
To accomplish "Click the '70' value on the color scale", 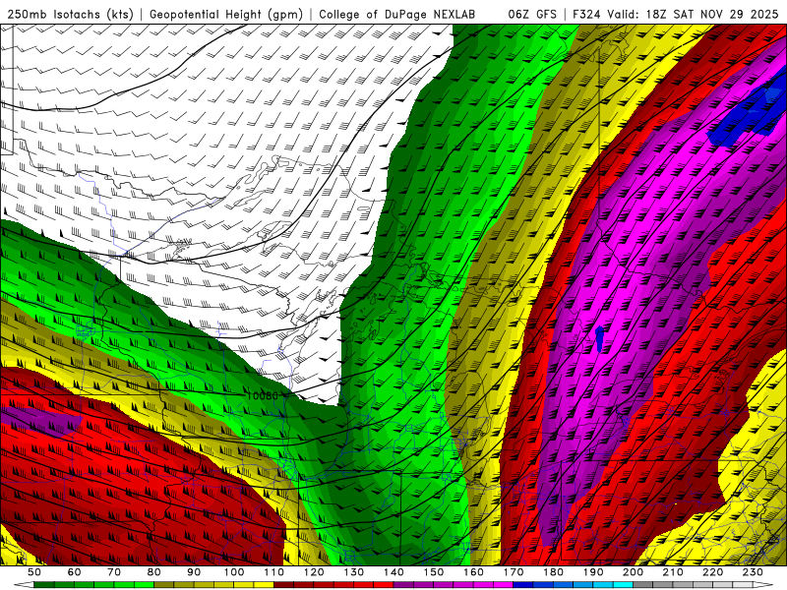I will [x=114, y=572].
